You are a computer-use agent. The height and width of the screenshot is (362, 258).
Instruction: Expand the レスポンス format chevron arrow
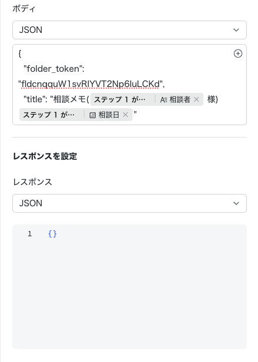click(x=236, y=203)
